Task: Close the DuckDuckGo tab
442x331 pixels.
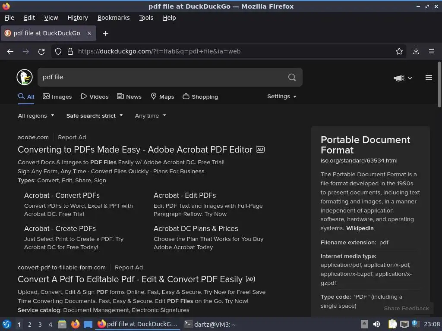Action: click(89, 33)
